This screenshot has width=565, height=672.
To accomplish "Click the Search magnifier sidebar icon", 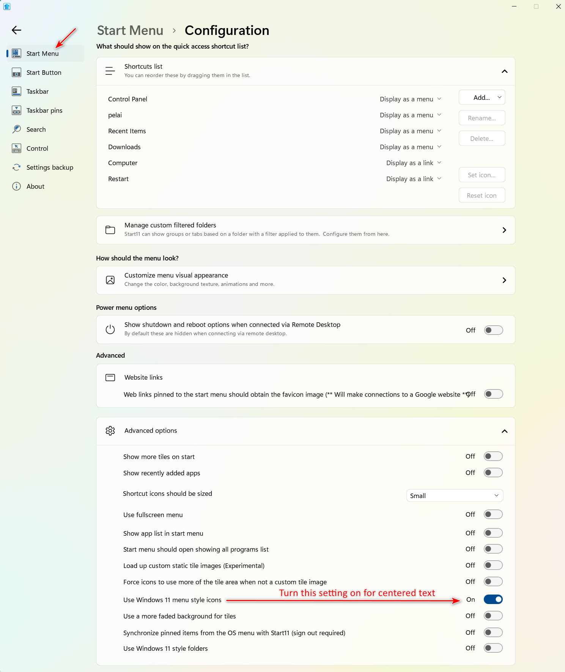I will pyautogui.click(x=16, y=129).
